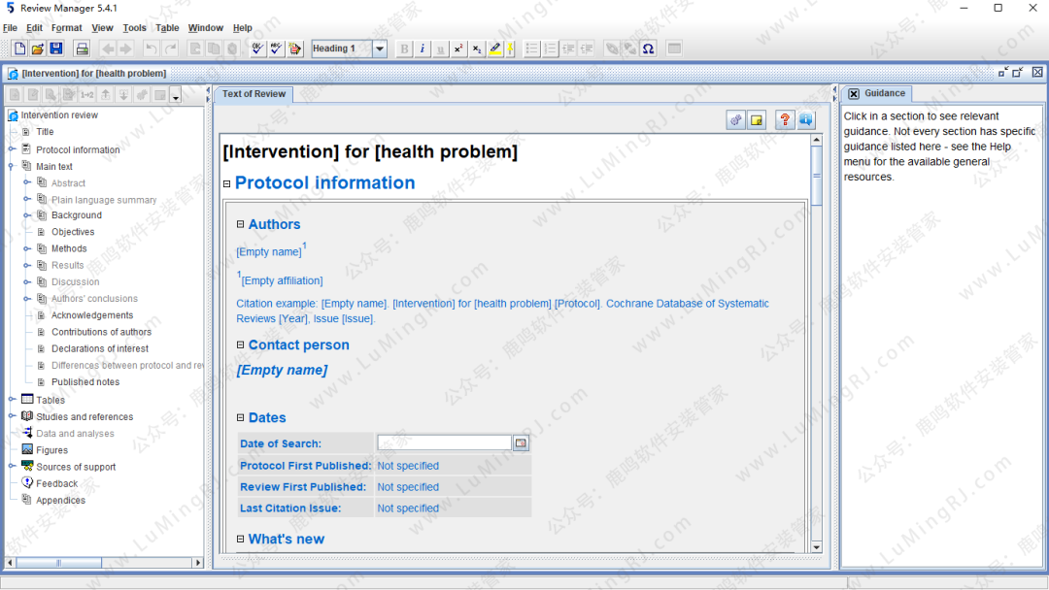This screenshot has width=1049, height=590.
Task: Open the Tools menu
Action: click(x=134, y=28)
